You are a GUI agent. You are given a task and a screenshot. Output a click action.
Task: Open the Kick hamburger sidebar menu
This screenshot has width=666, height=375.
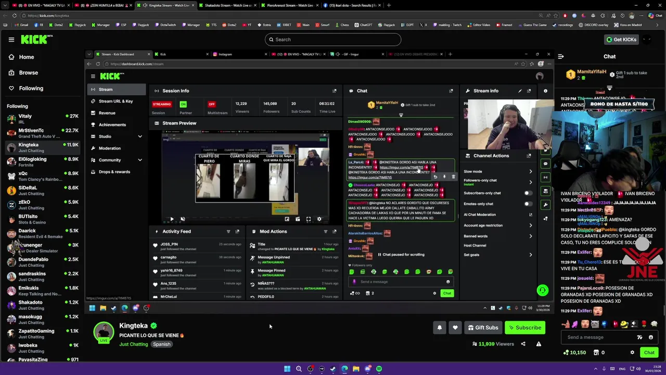pyautogui.click(x=11, y=40)
